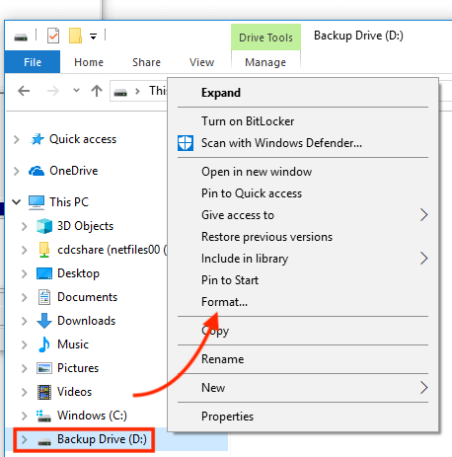Select the Downloads folder icon
The width and height of the screenshot is (452, 457).
[44, 321]
